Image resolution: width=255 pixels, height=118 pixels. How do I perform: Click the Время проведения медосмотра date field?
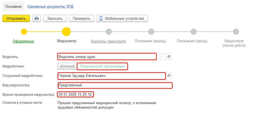click(76, 94)
